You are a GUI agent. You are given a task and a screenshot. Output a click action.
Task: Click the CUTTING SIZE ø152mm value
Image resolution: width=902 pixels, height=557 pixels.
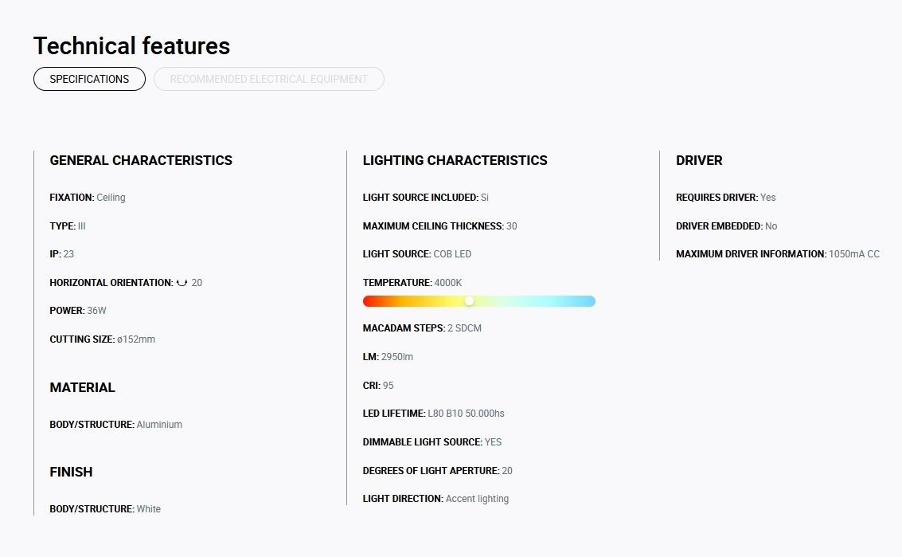(136, 339)
